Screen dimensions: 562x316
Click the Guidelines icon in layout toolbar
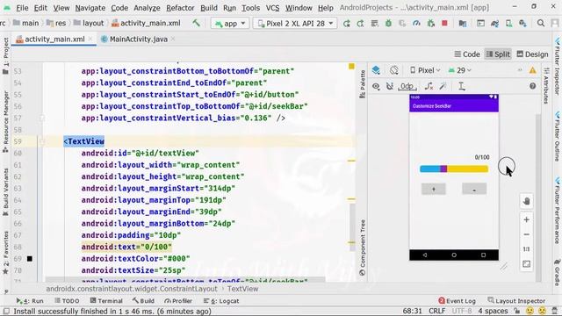(462, 86)
